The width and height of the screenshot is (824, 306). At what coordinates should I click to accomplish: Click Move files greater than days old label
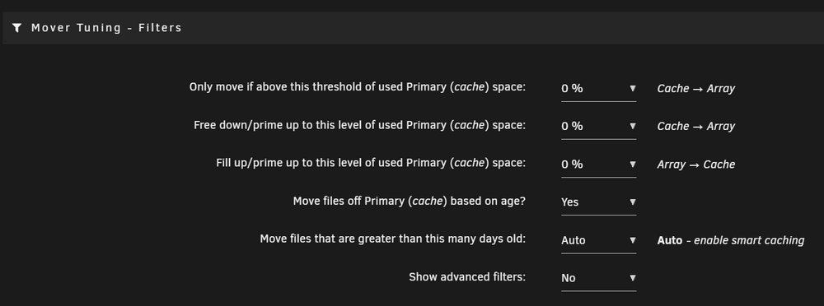392,239
